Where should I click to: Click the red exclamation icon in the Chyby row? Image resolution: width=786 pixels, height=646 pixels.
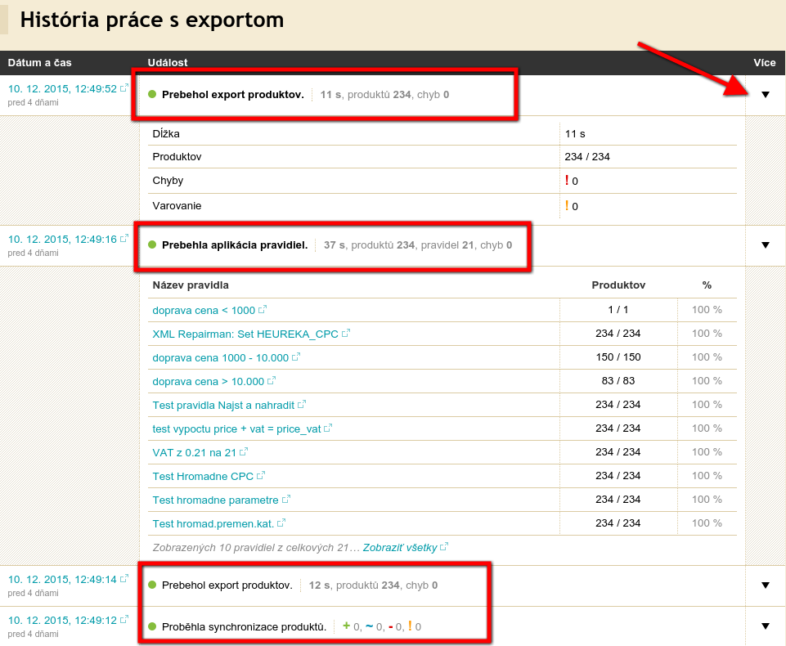coord(567,181)
